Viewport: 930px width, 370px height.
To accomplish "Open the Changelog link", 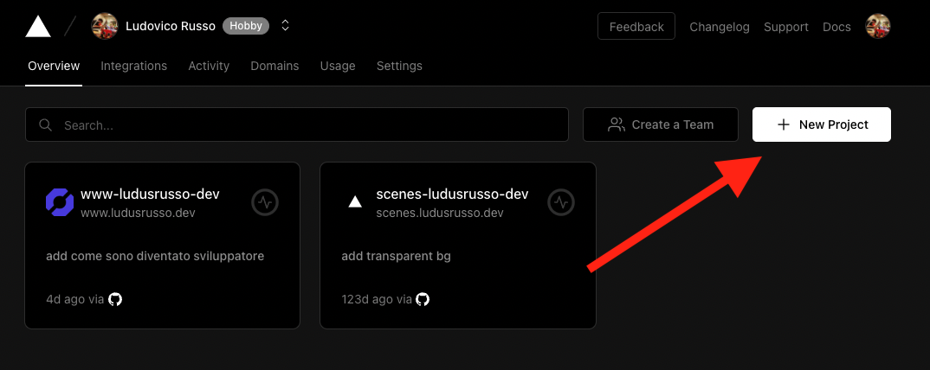I will 719,27.
